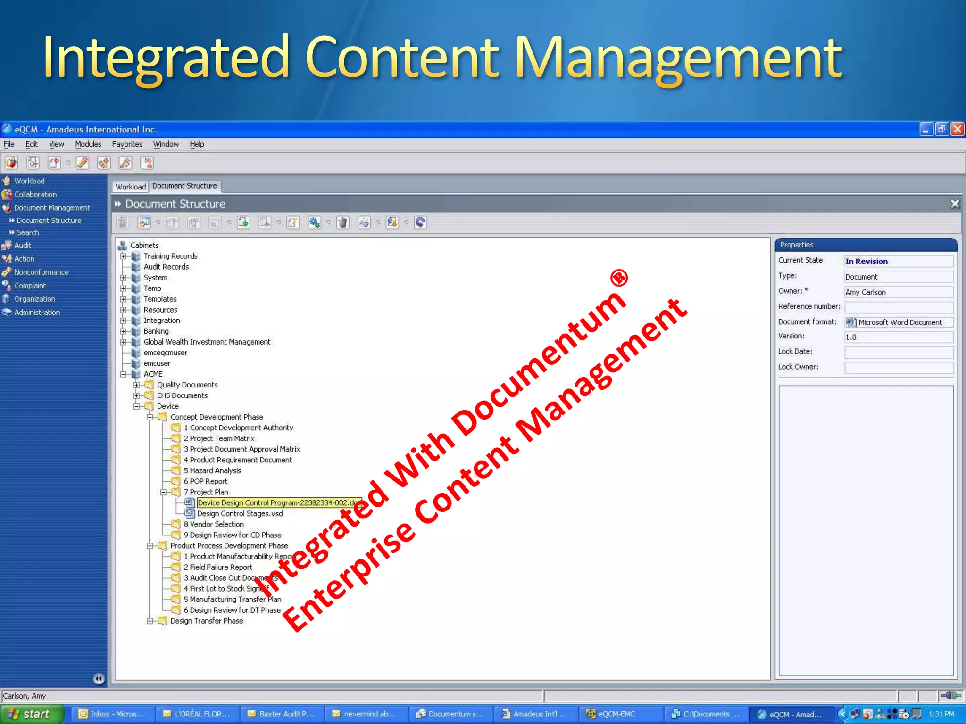Screen dimensions: 966x724
Task: Expand the Quality Documents folder
Action: (x=137, y=385)
